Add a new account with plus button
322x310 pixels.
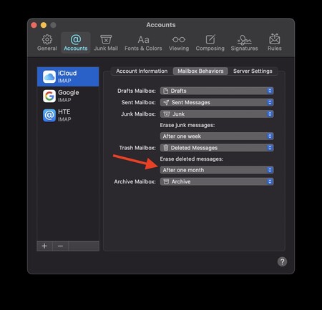44,246
